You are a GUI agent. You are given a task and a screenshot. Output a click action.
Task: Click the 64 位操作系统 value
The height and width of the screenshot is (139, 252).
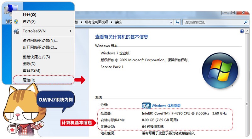point(153,126)
